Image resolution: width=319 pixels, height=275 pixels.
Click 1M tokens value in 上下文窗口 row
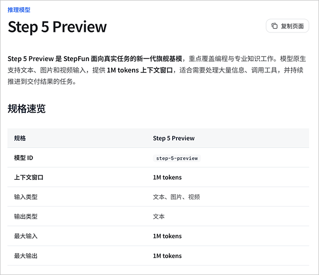click(x=167, y=177)
